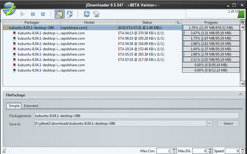The width and height of the screenshot is (247, 154).
Task: Switch to the Simple tab
Action: coord(14,106)
